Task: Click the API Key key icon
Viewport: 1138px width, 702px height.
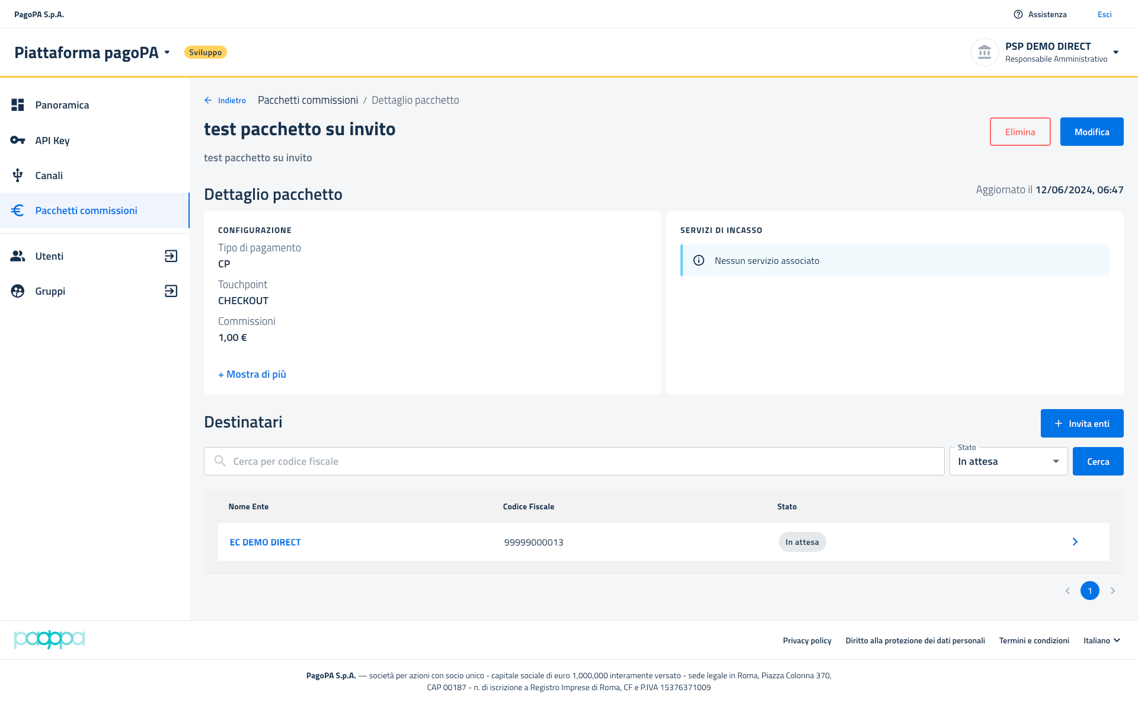Action: pos(18,141)
